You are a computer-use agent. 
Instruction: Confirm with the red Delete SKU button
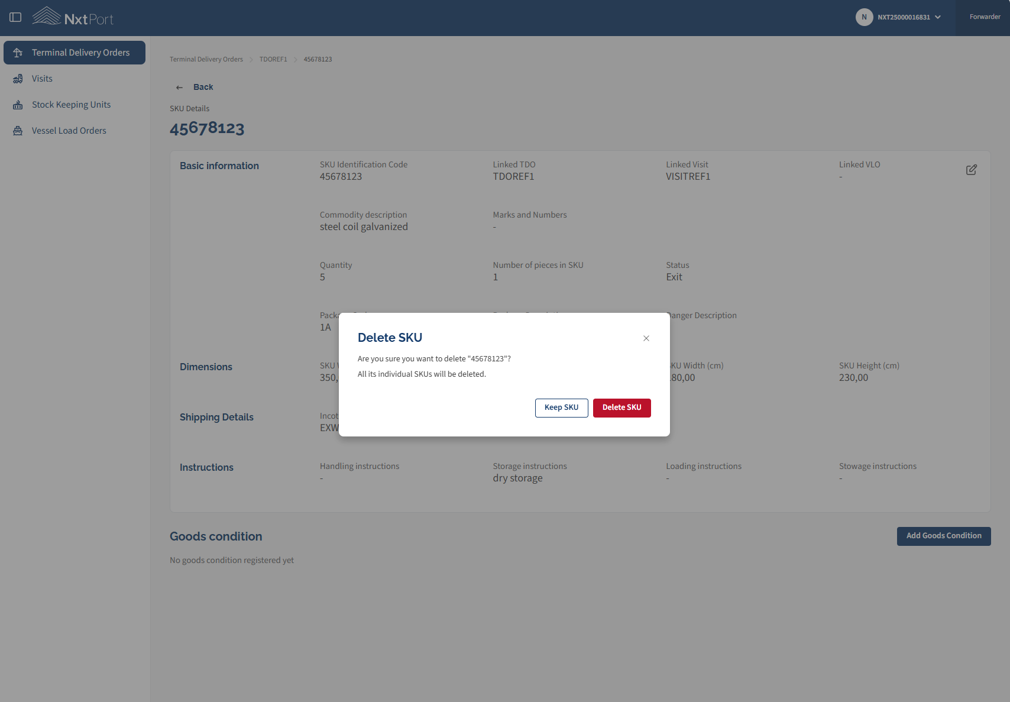621,408
